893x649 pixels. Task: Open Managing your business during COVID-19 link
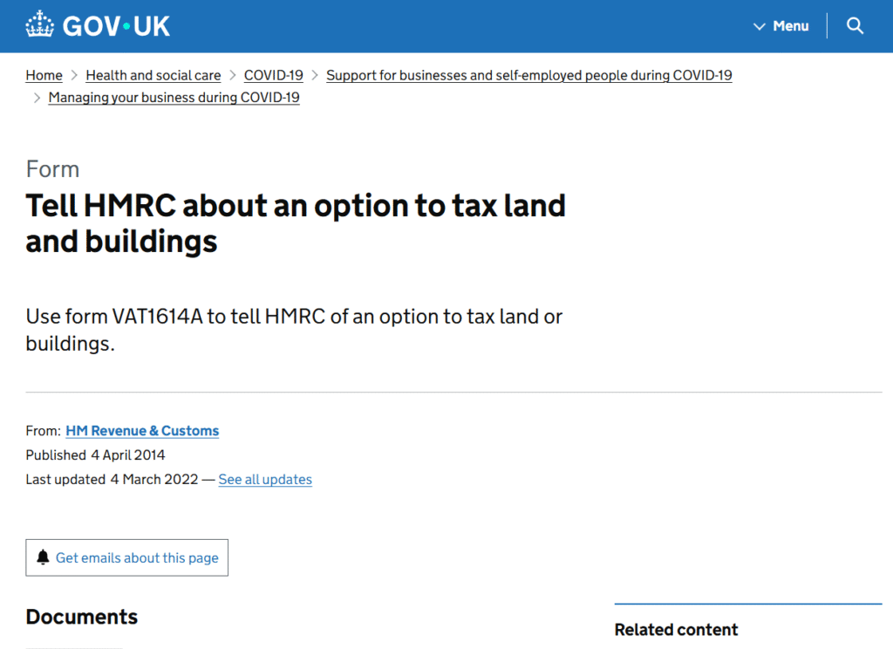point(174,98)
